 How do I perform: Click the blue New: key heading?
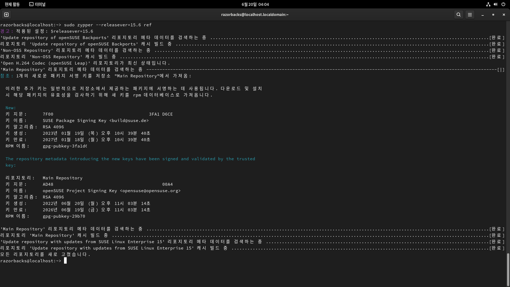pos(11,108)
